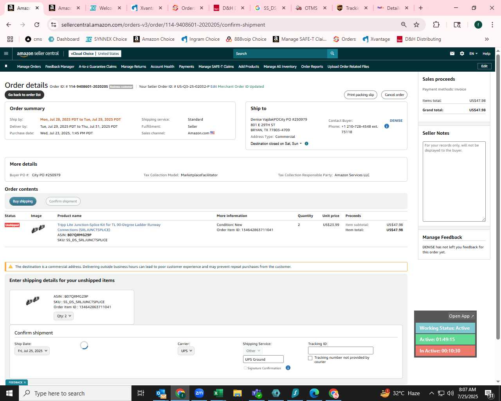501x401 pixels.
Task: Click the browser reload icon
Action: 37,25
